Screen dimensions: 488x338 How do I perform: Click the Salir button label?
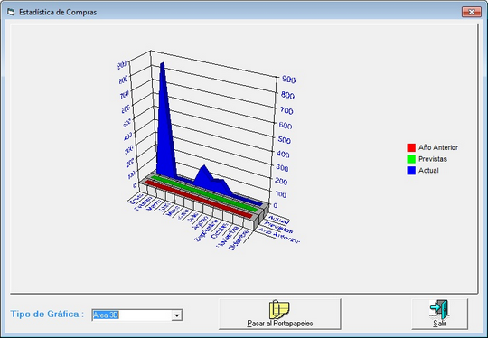[439, 324]
